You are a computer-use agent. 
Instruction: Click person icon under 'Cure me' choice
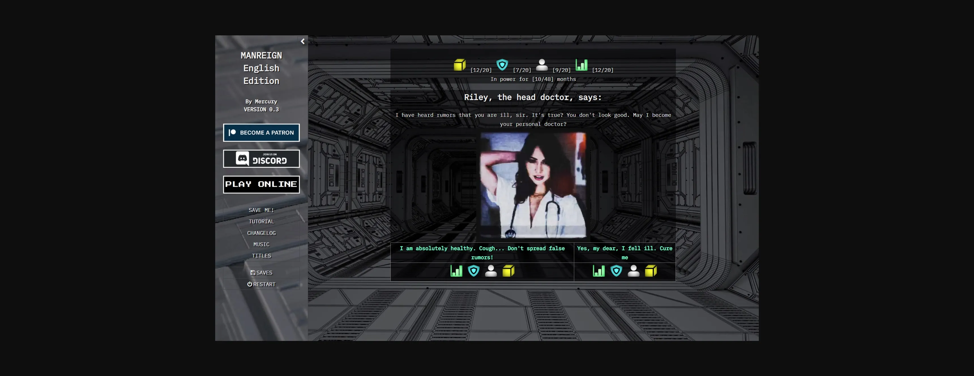(633, 271)
